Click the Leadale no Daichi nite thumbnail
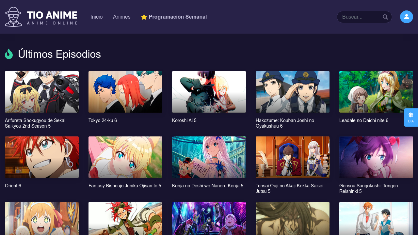This screenshot has height=235, width=418. [x=376, y=92]
